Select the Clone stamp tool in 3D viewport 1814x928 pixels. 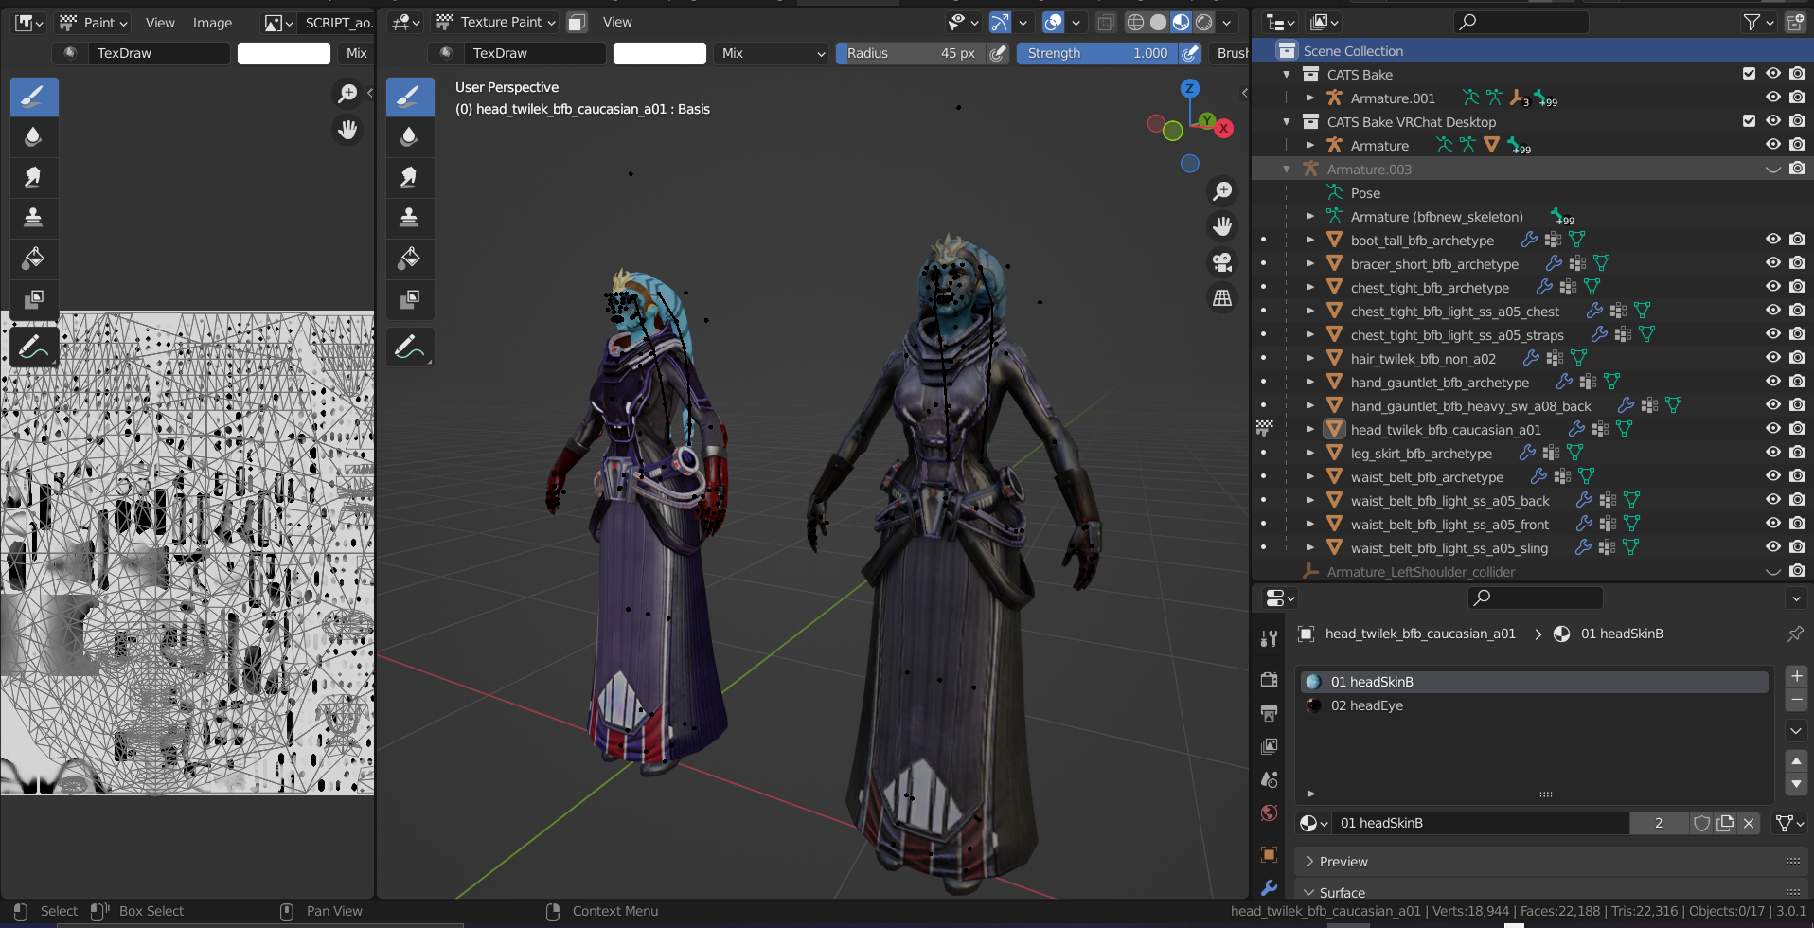pyautogui.click(x=409, y=218)
